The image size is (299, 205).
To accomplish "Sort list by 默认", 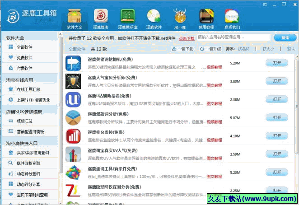I will 291,49.
